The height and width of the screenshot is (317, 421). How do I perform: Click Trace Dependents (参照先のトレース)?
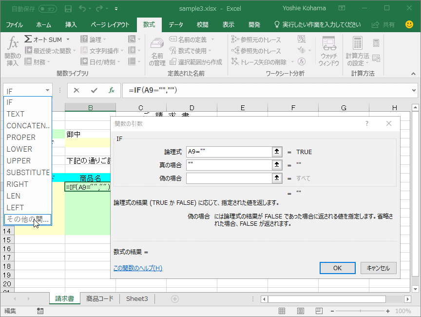click(256, 51)
